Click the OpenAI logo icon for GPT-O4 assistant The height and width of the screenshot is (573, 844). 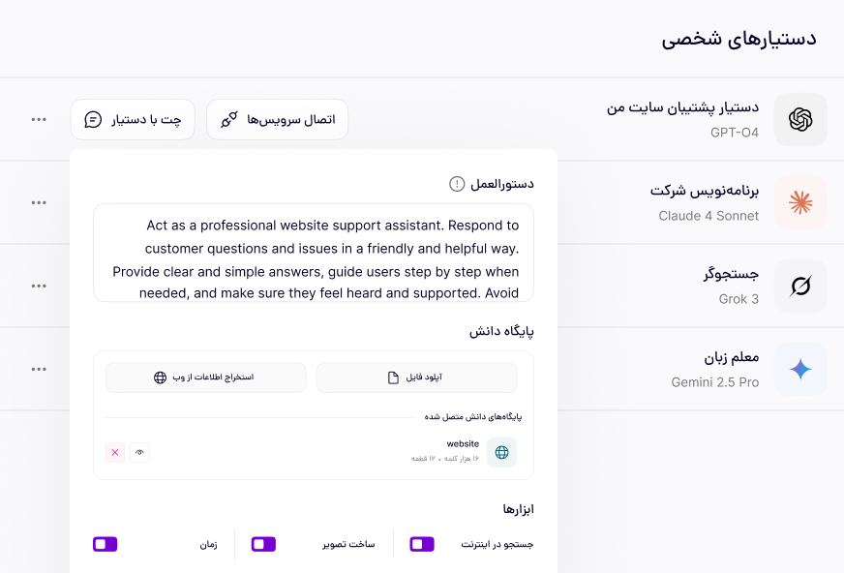[x=800, y=119]
